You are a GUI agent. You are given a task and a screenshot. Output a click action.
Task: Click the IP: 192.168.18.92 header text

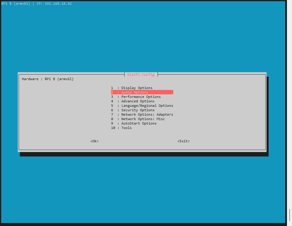coord(54,4)
